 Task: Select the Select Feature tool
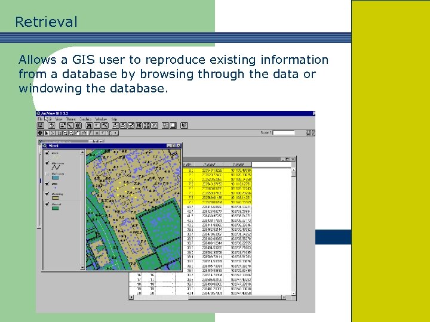coord(59,133)
